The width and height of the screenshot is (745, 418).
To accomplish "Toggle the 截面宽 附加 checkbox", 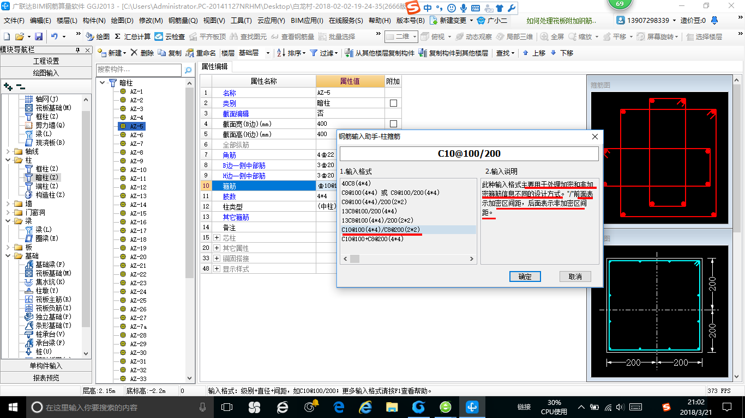I will point(393,124).
